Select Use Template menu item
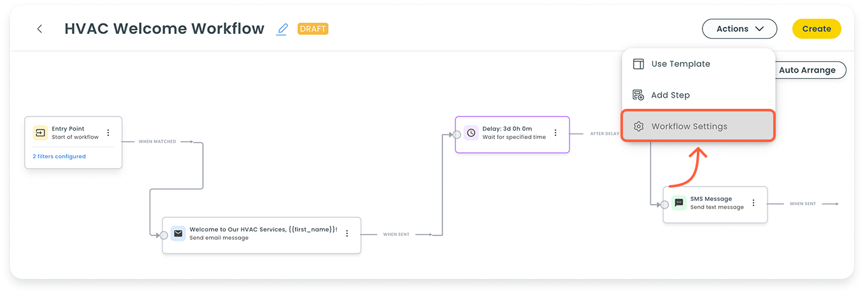The image size is (864, 294). pyautogui.click(x=680, y=64)
